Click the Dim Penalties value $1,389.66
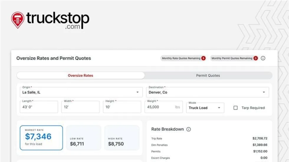Viewport: 289px width, 162px height. [260, 145]
